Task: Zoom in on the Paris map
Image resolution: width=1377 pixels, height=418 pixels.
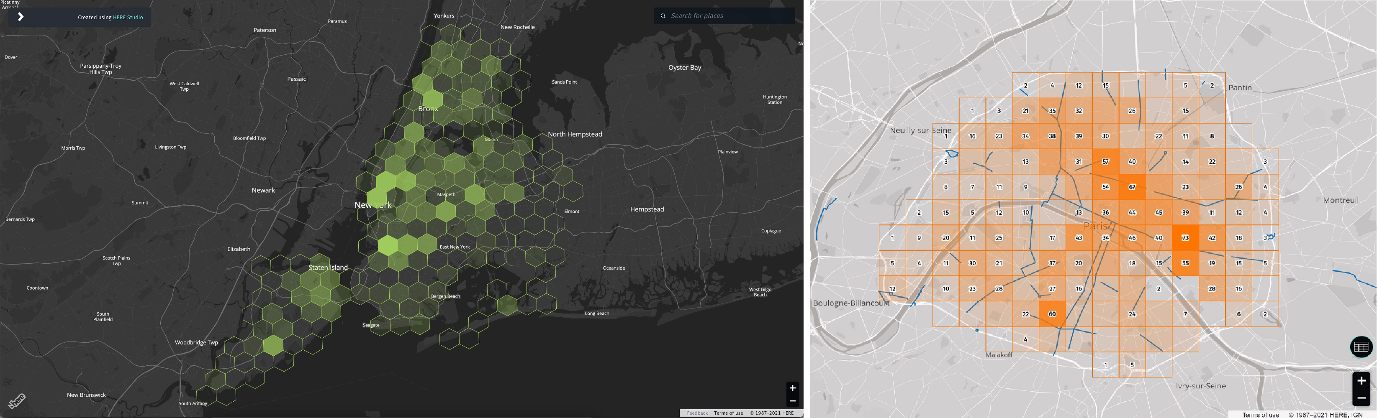Action: [1361, 381]
